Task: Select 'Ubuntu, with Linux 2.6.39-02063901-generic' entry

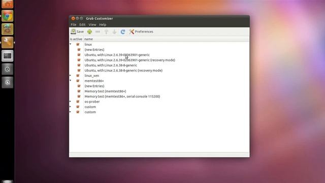Action: pos(117,55)
